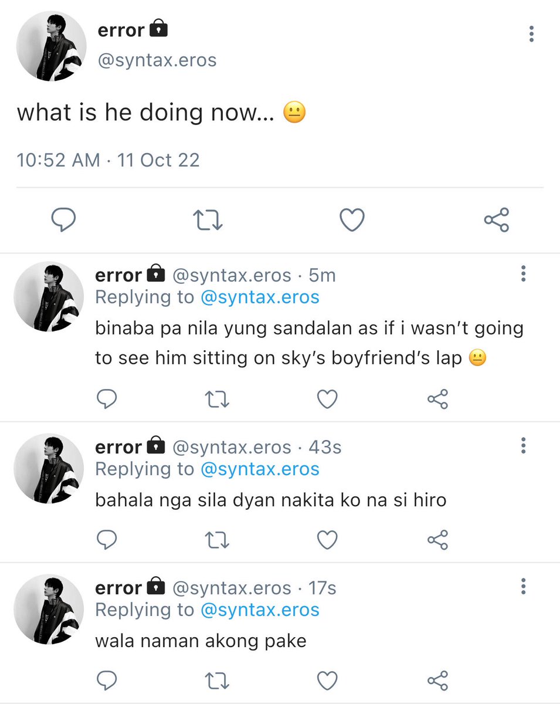Like the main 'what is he doing now' tweet
The height and width of the screenshot is (704, 560).
pos(352,220)
